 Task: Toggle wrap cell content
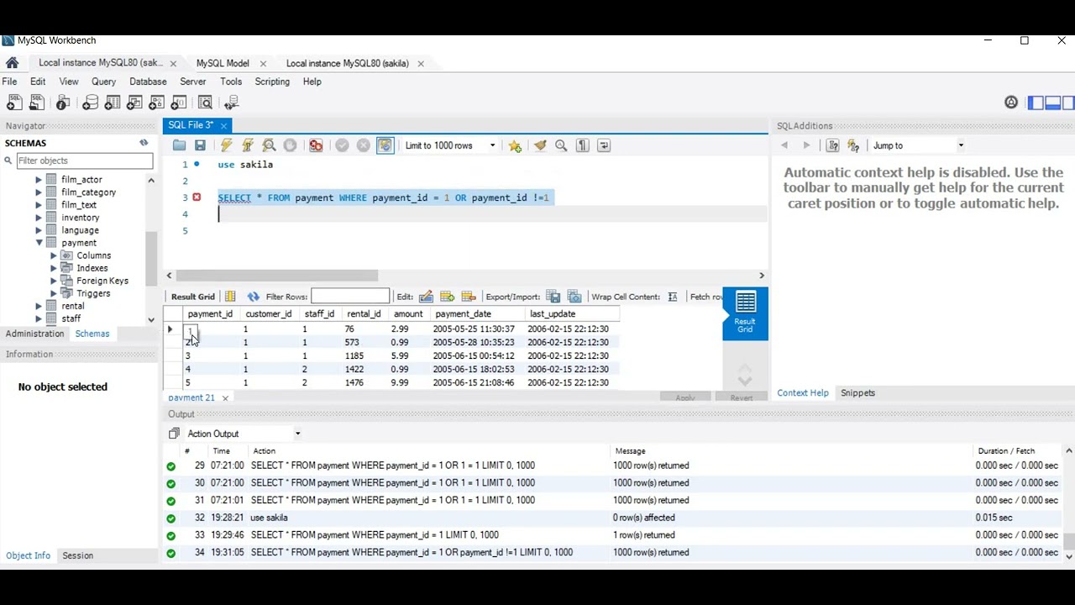tap(672, 297)
